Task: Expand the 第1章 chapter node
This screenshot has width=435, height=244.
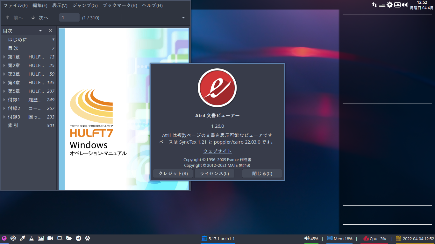Action: coord(4,57)
